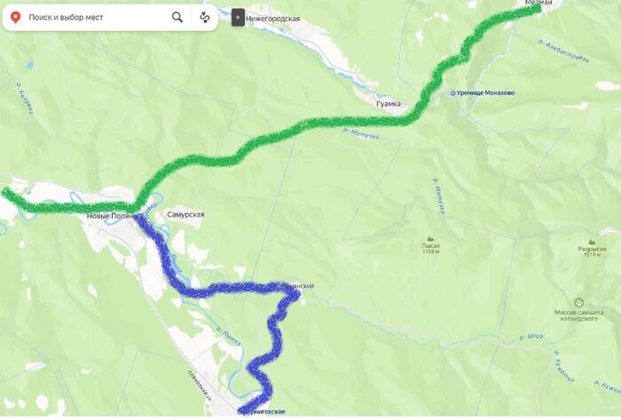Open the Массив самшита колхидского marker
Viewport: 621px width, 420px height.
[580, 303]
